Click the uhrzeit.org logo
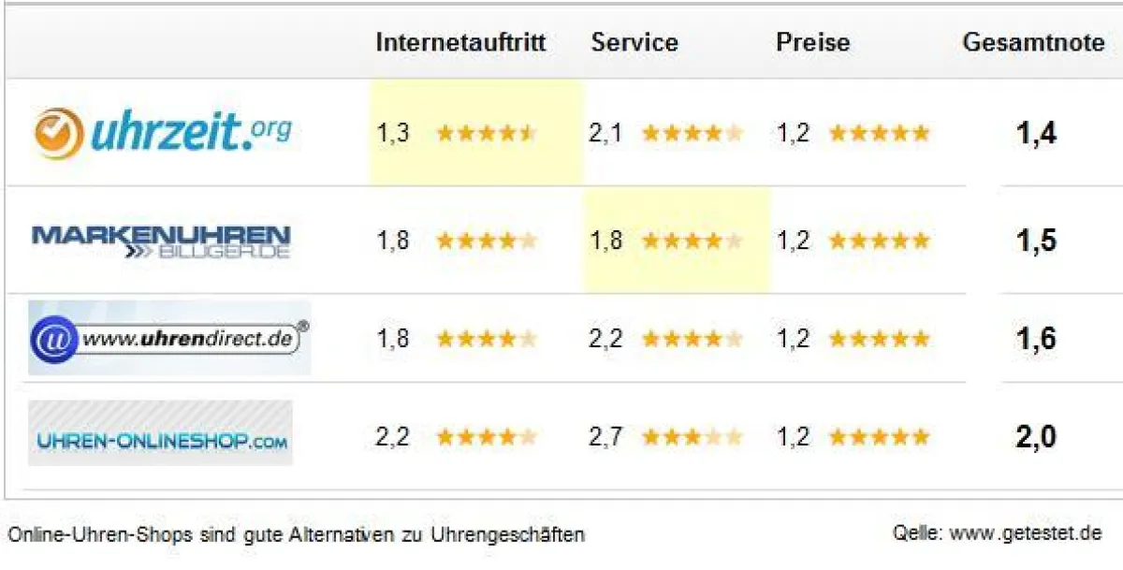The image size is (1123, 570). pyautogui.click(x=163, y=133)
